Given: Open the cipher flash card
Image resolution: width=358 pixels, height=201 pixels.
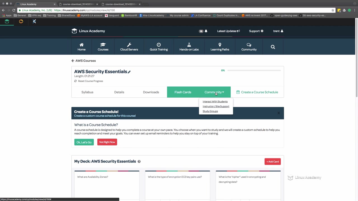Looking at the screenshot, I should click(248, 185).
